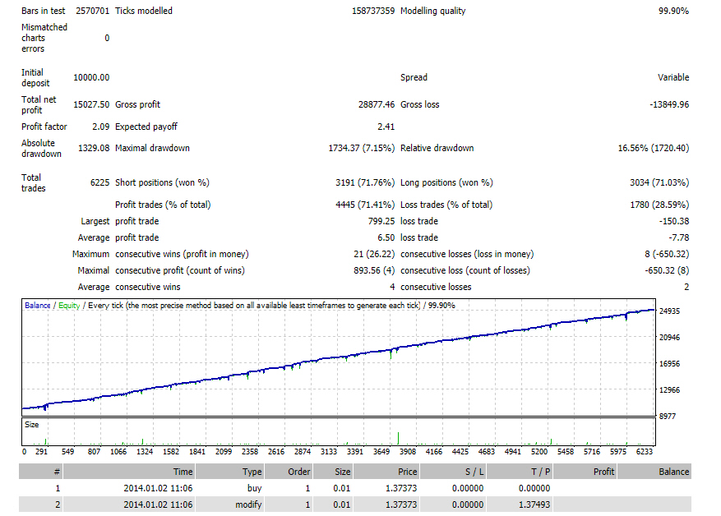Image resolution: width=721 pixels, height=516 pixels.
Task: Select the Bars in test value 2570701
Action: click(92, 11)
